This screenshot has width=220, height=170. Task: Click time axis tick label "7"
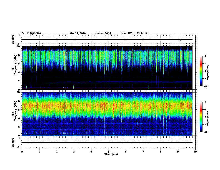click(143, 152)
